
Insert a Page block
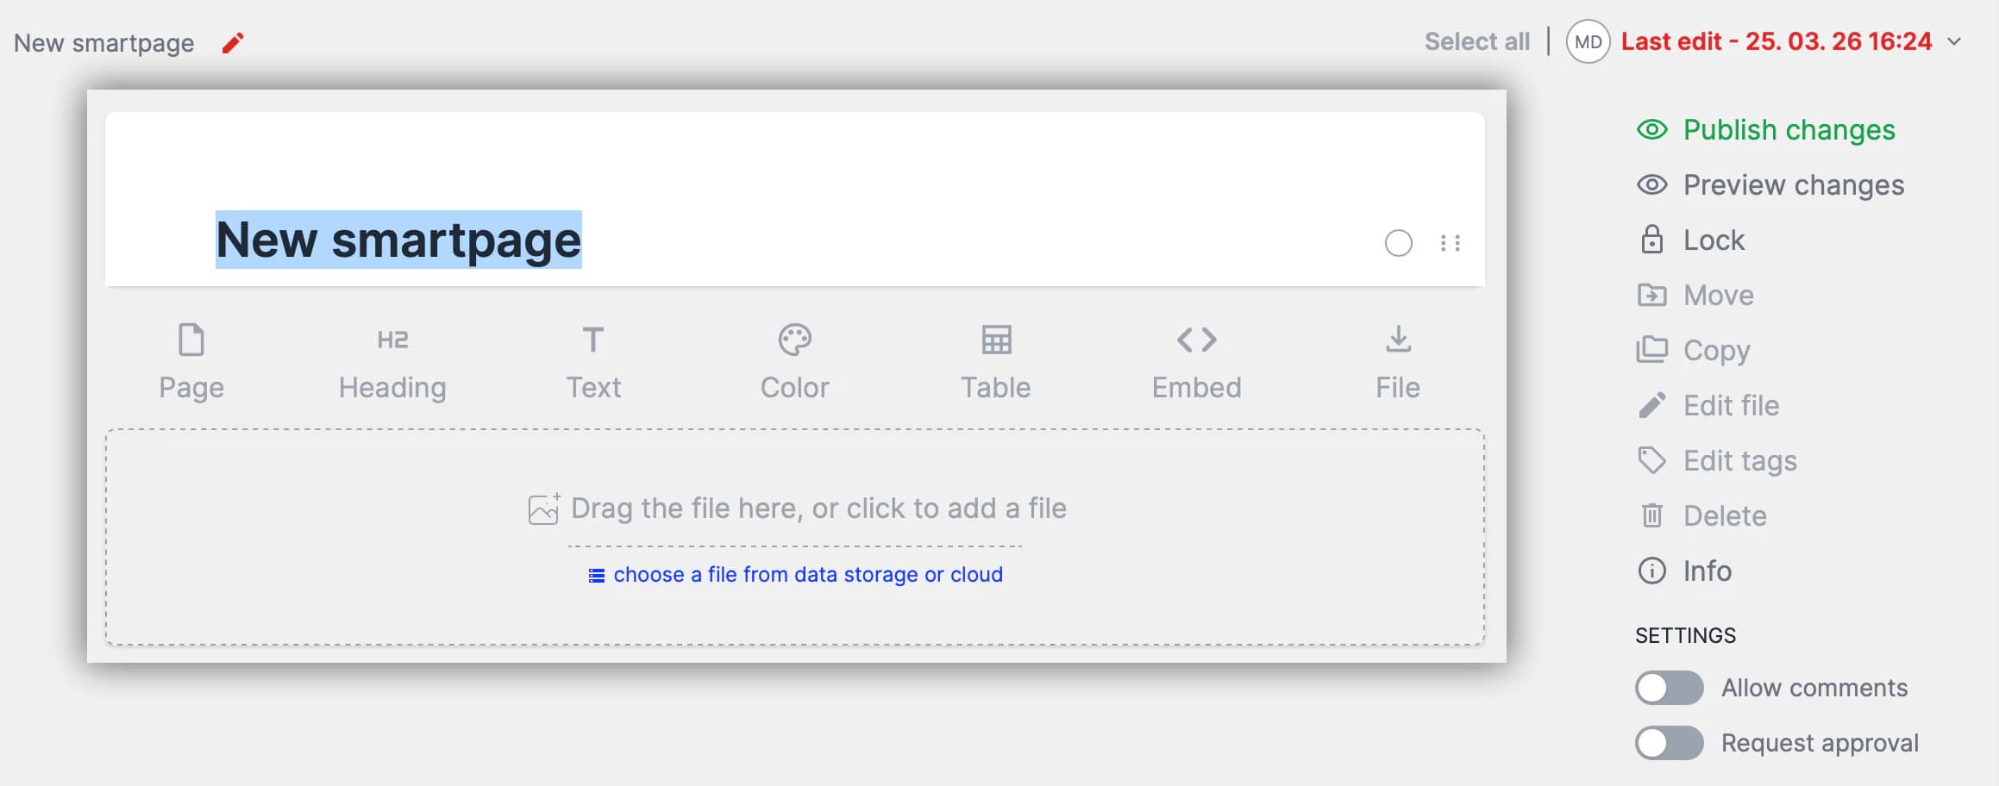pyautogui.click(x=191, y=361)
